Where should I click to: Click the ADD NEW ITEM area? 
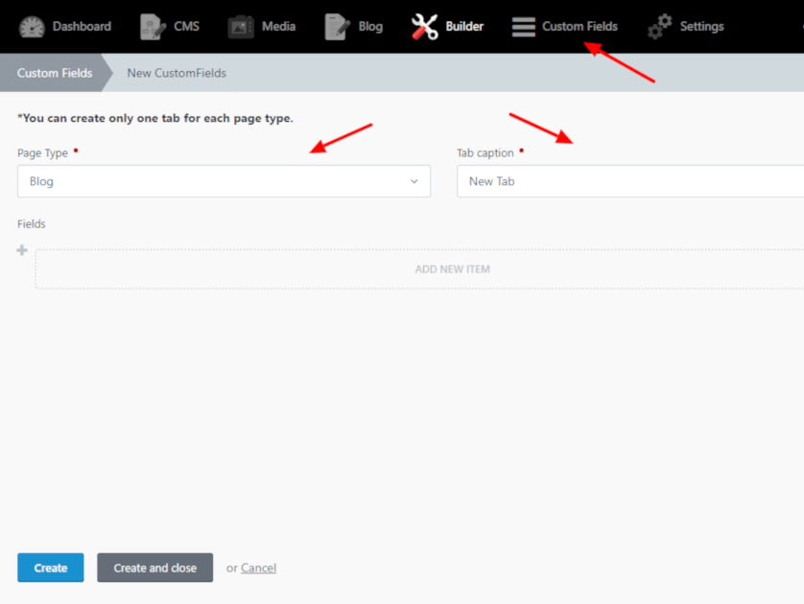pos(419,269)
